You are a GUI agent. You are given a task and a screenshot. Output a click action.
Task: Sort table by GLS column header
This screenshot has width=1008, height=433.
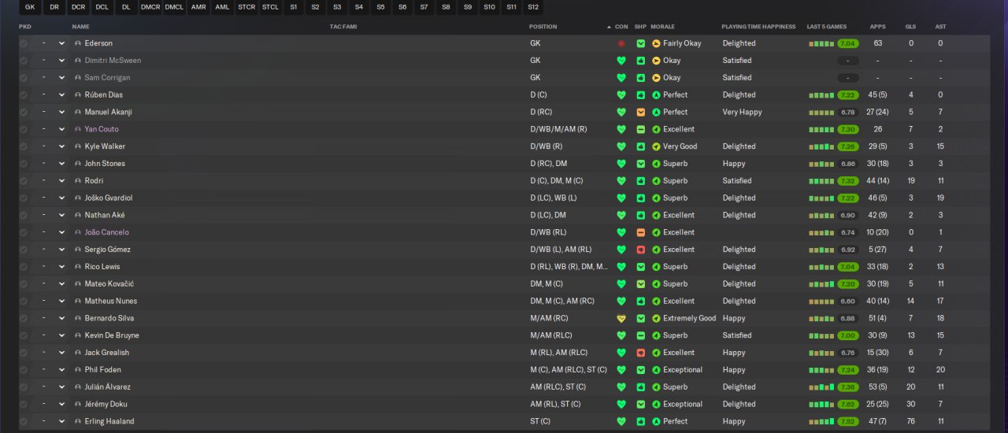pos(911,27)
